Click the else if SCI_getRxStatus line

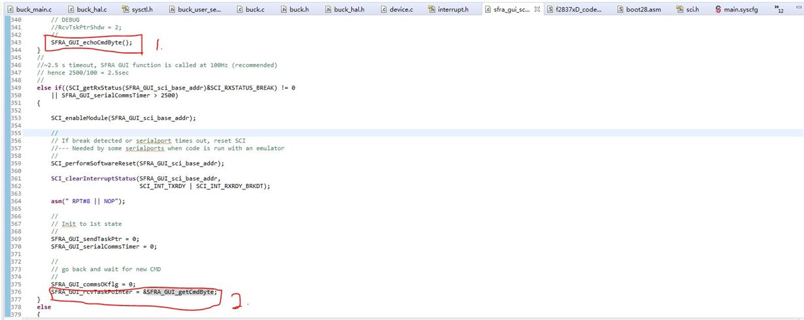166,88
